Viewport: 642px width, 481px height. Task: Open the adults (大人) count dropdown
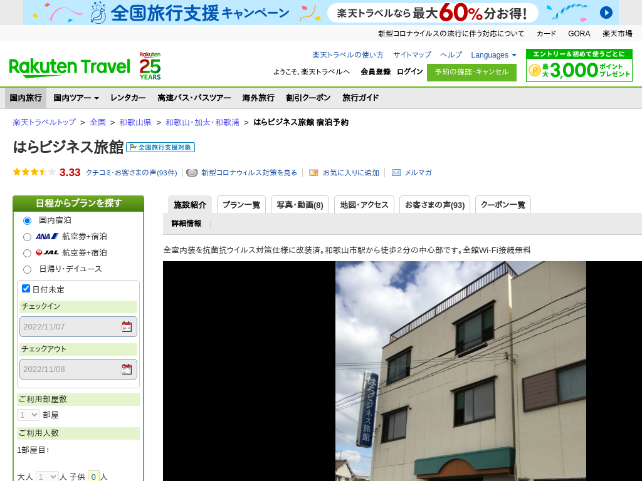coord(47,477)
